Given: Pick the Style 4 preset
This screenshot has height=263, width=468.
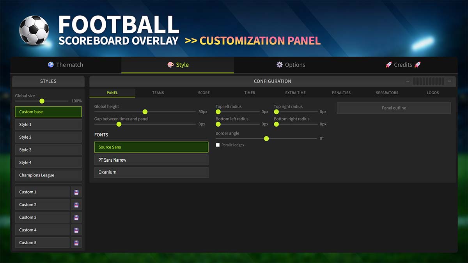Looking at the screenshot, I should click(48, 162).
